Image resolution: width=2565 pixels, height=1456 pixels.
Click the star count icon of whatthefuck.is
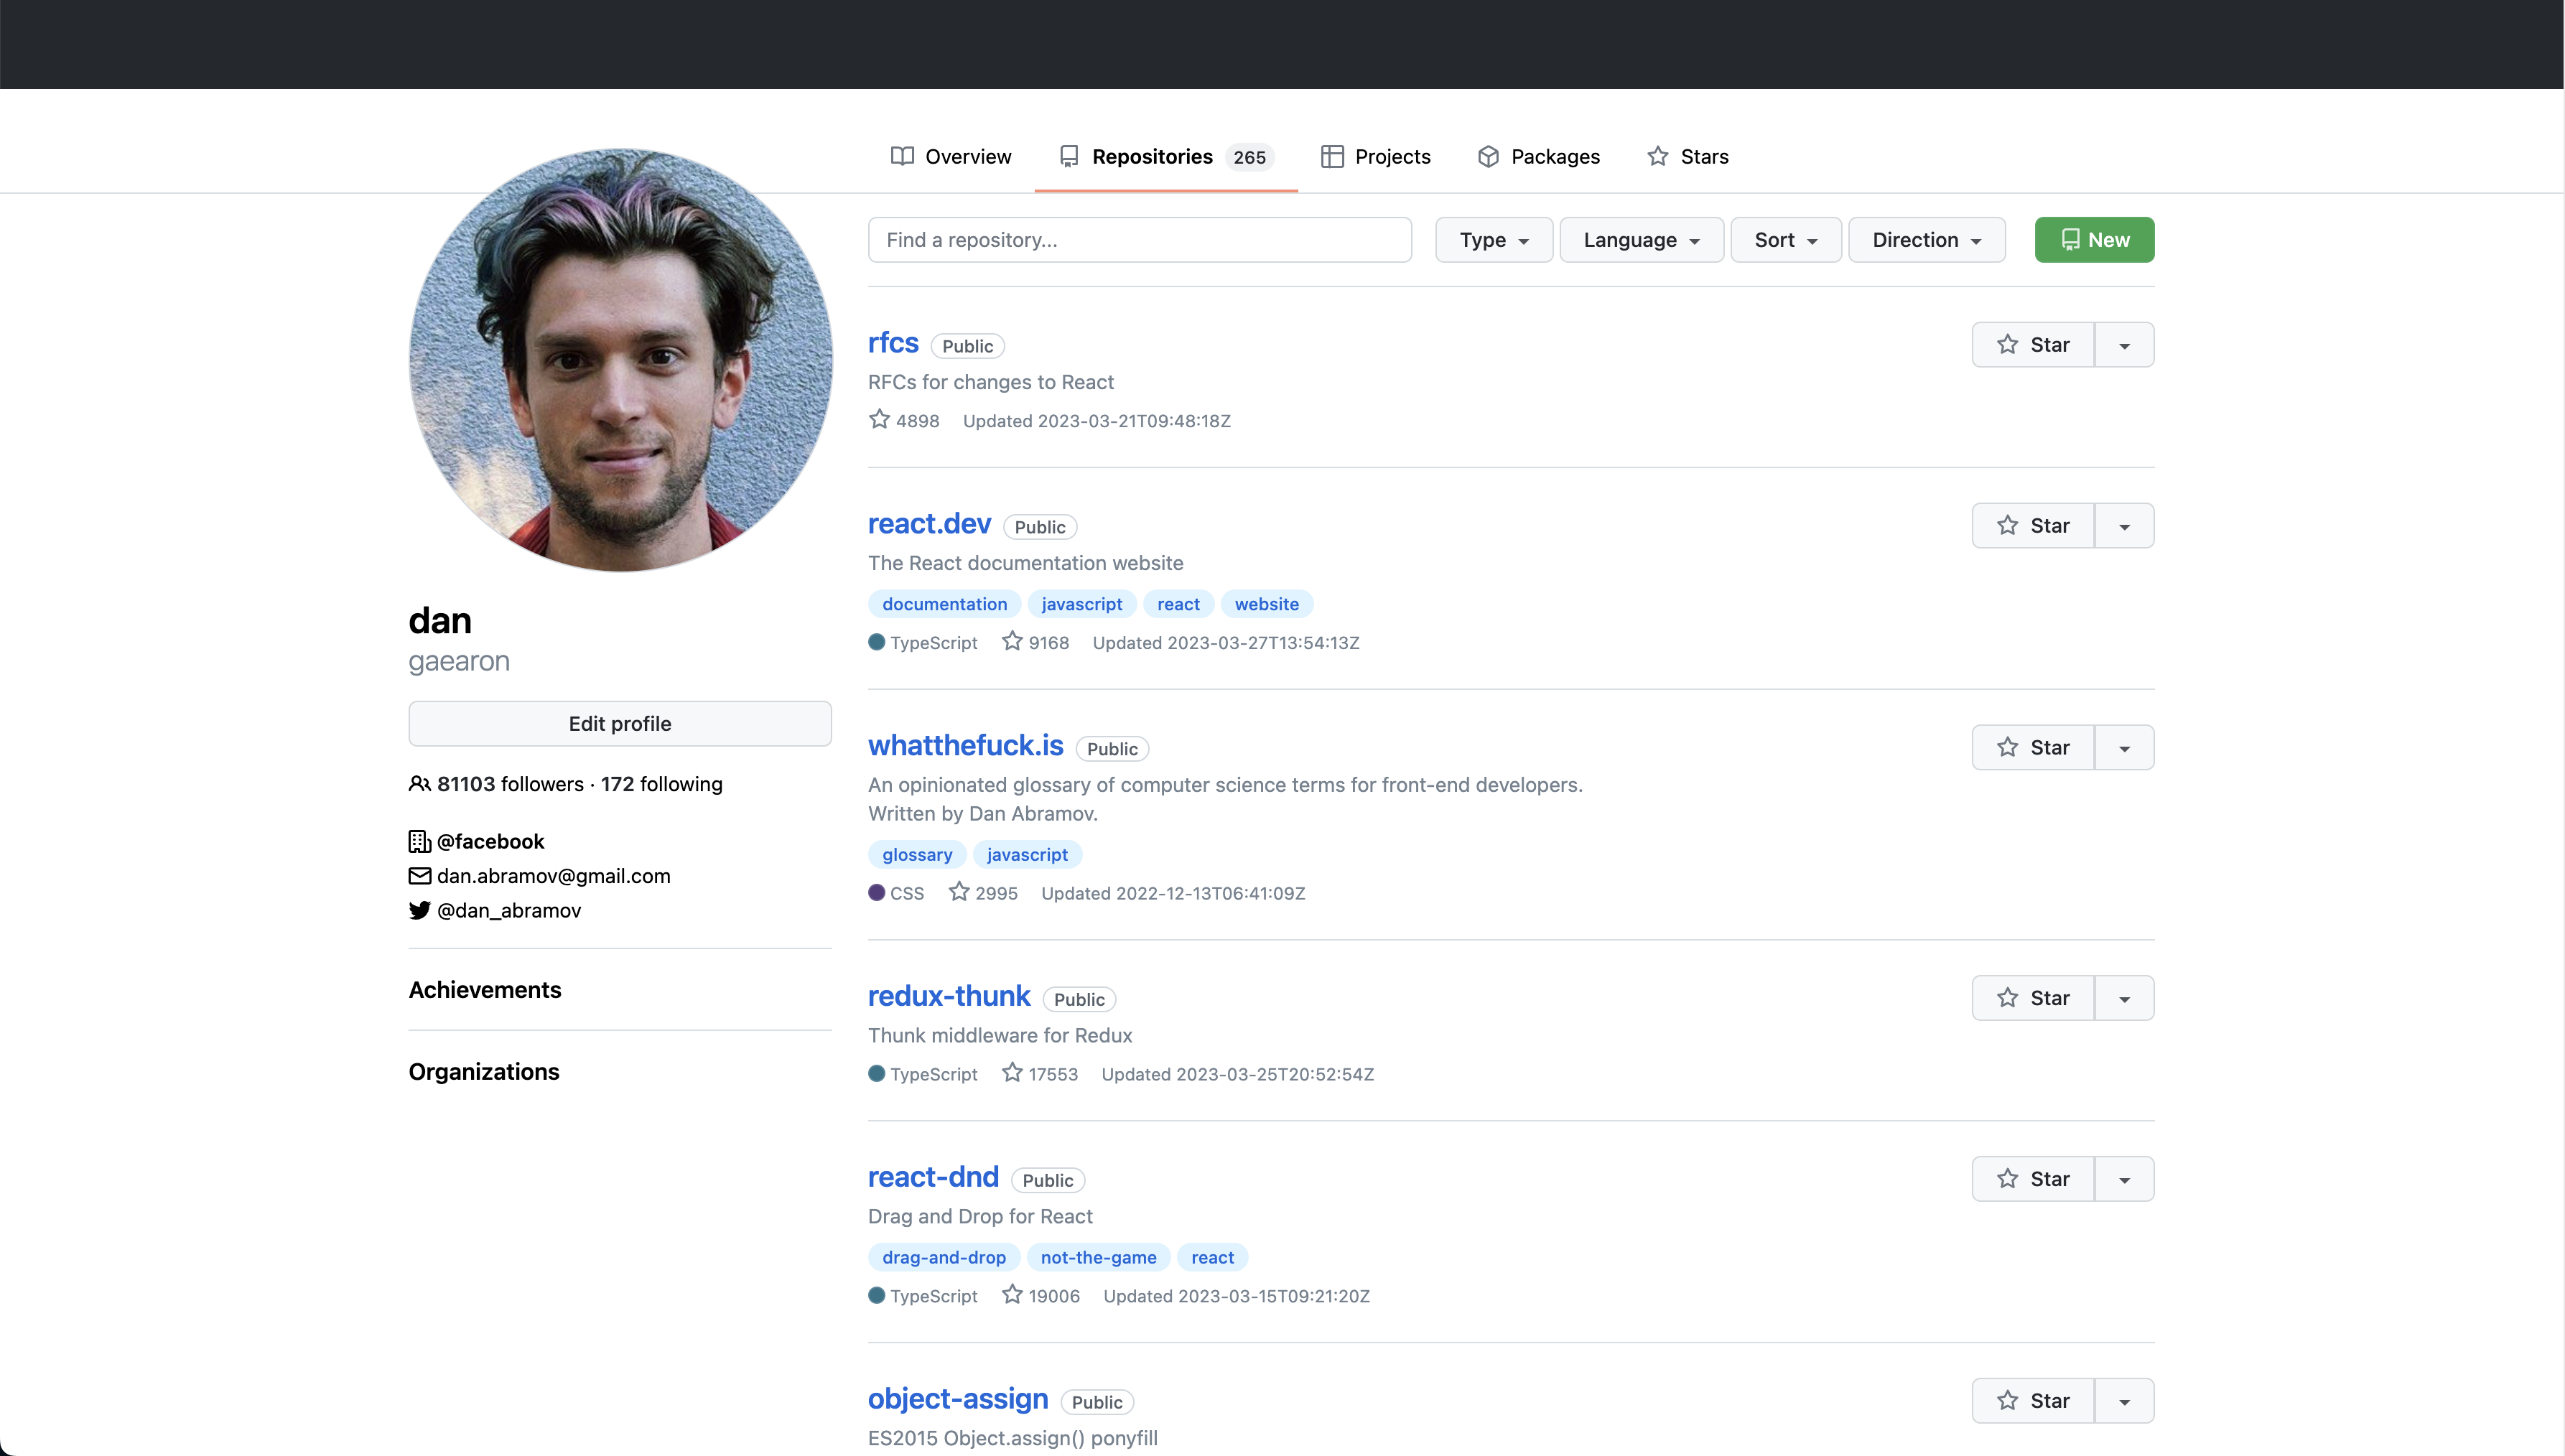point(959,892)
